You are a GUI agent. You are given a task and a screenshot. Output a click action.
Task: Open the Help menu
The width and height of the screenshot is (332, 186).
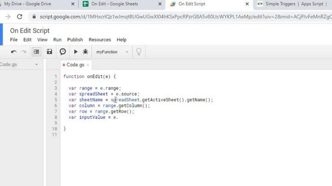click(x=121, y=40)
